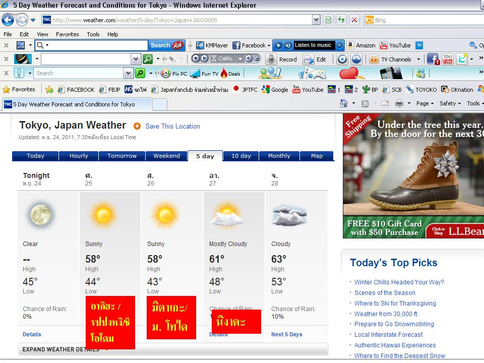484x363 pixels.
Task: Close the exclamation-logo toolbar with its X
Action: [x=6, y=73]
